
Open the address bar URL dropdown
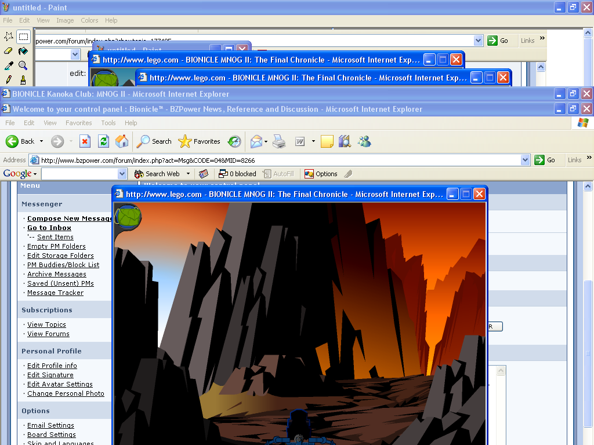tap(525, 160)
